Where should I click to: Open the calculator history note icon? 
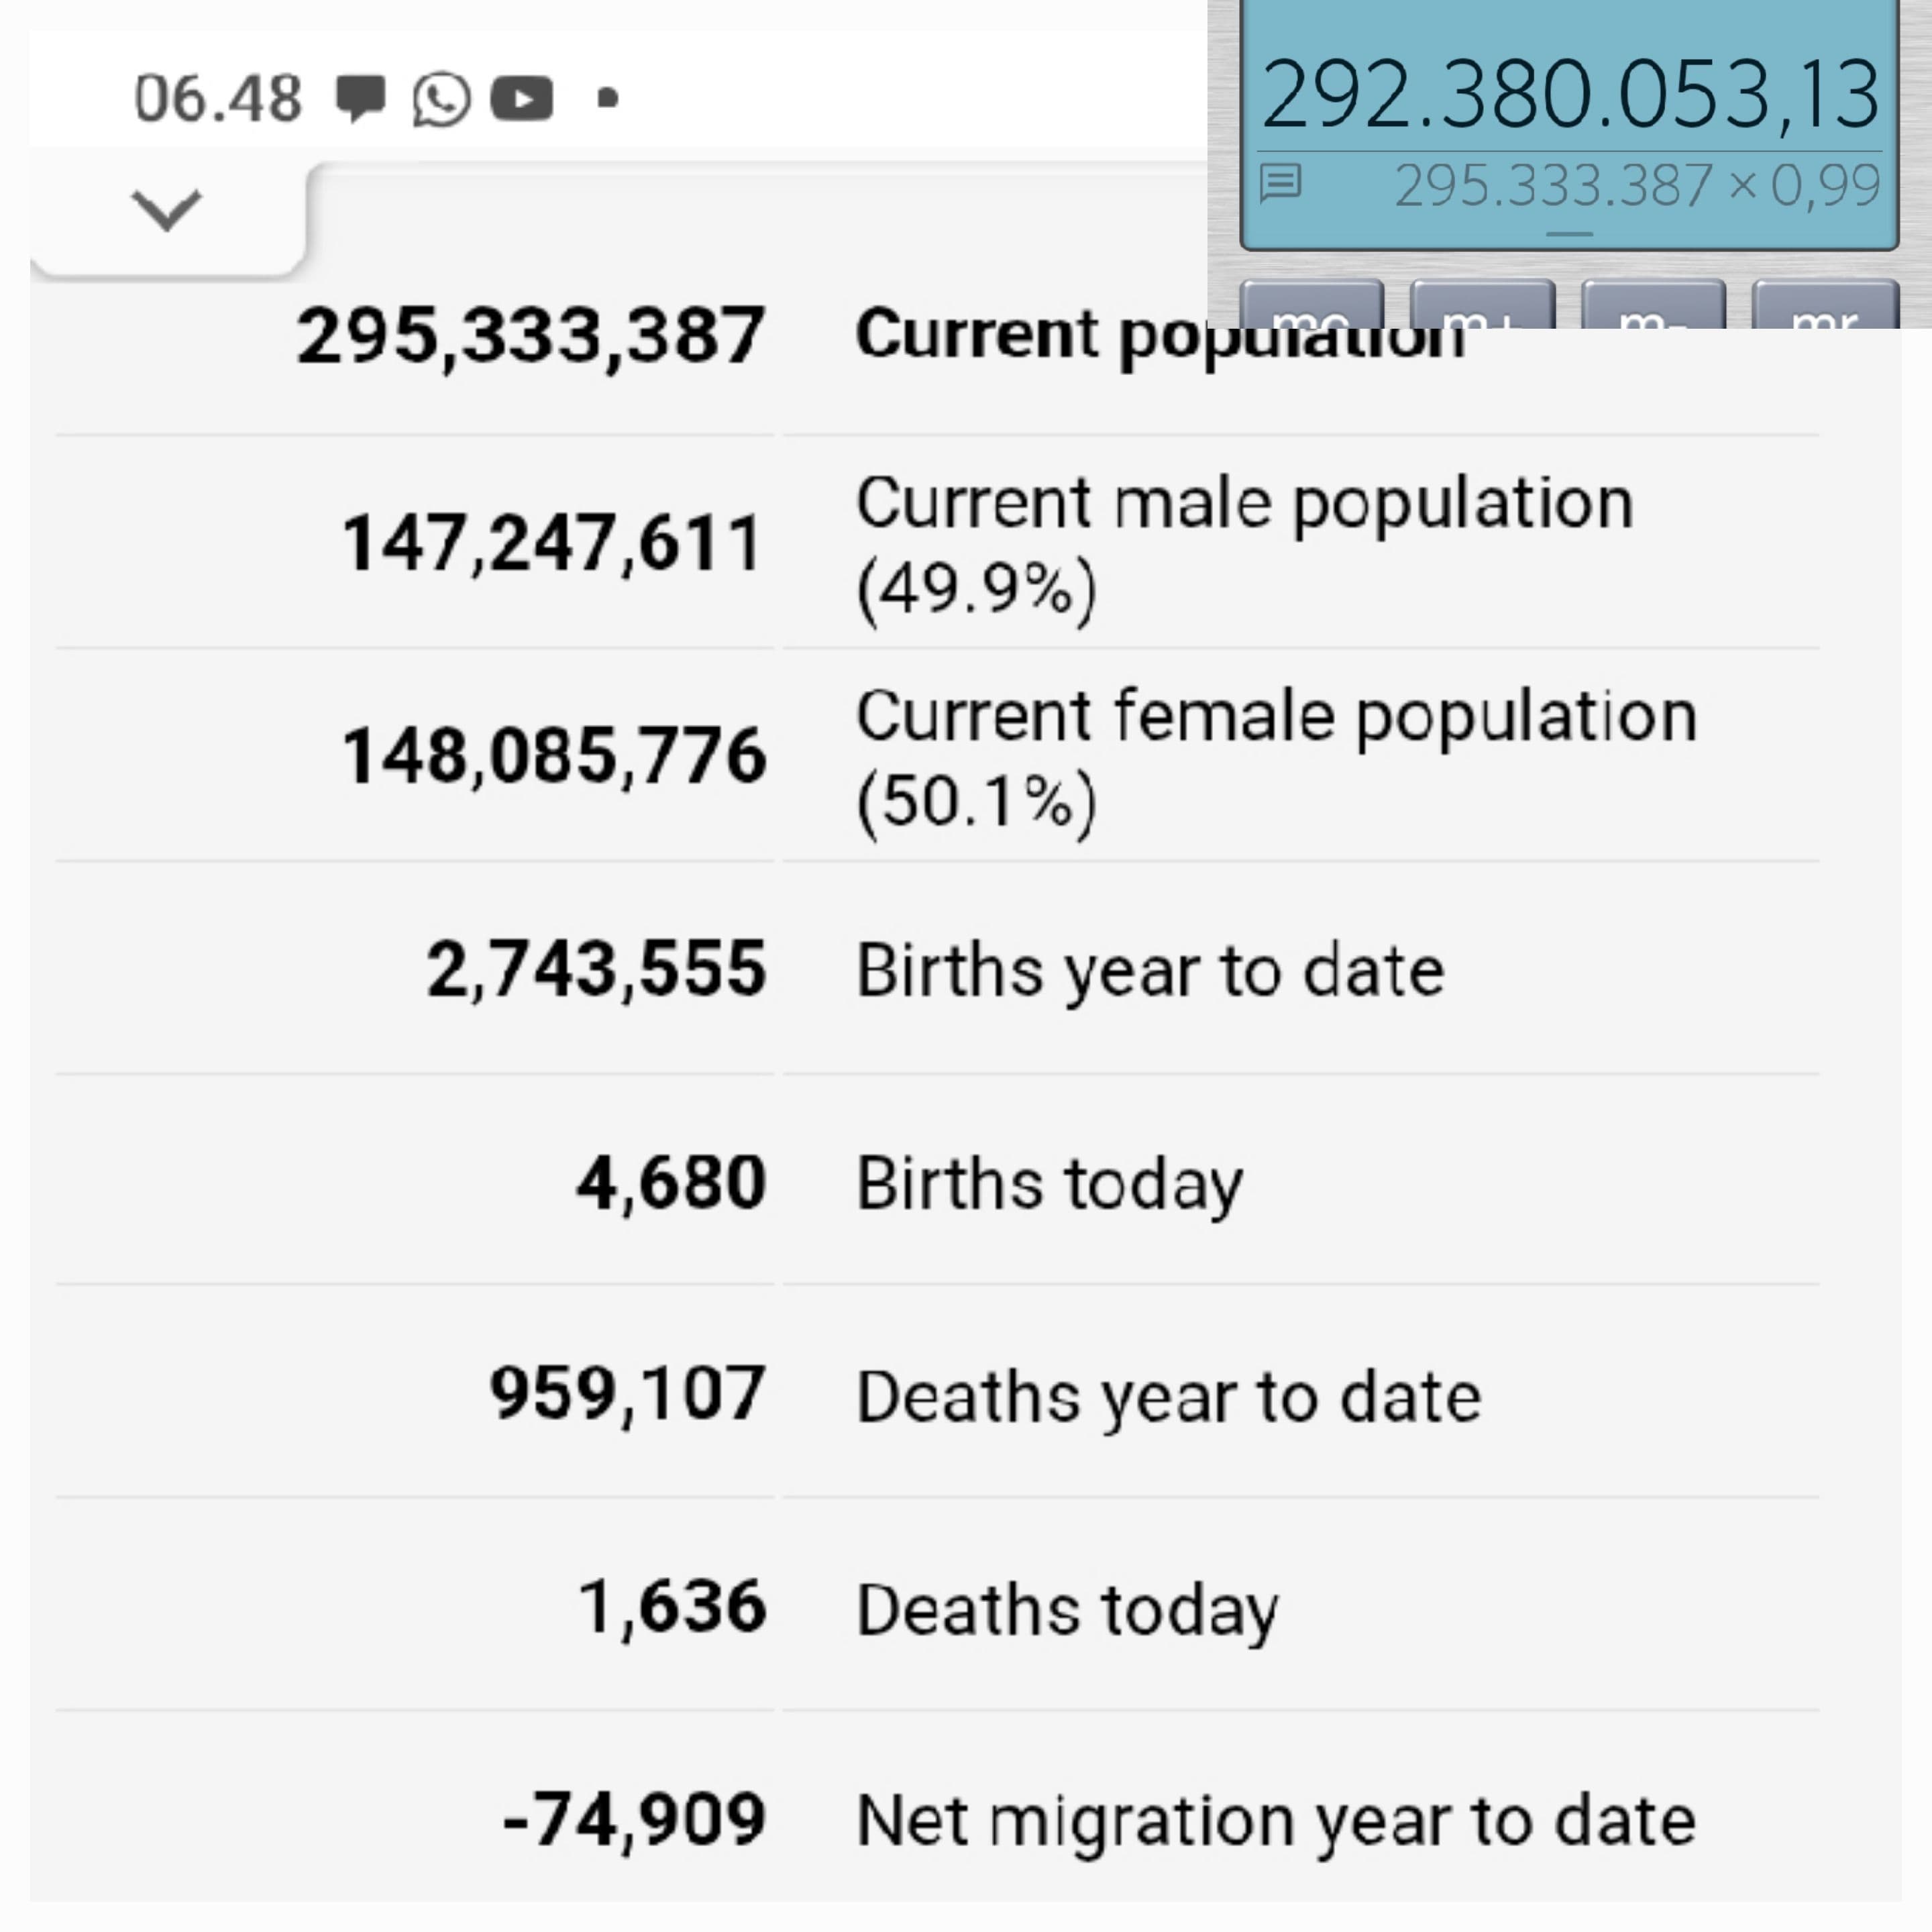click(x=1280, y=183)
